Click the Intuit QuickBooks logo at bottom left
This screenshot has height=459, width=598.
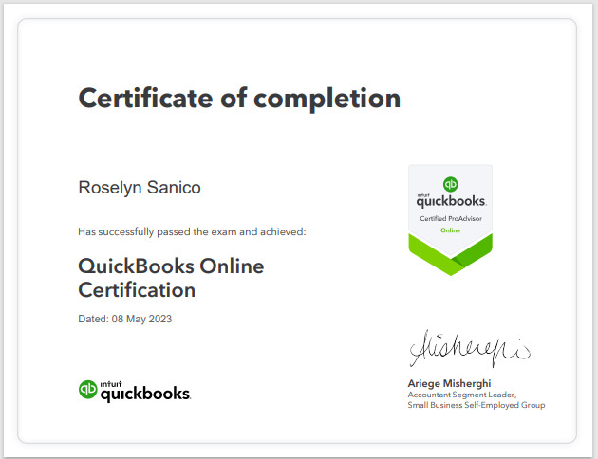coord(135,391)
